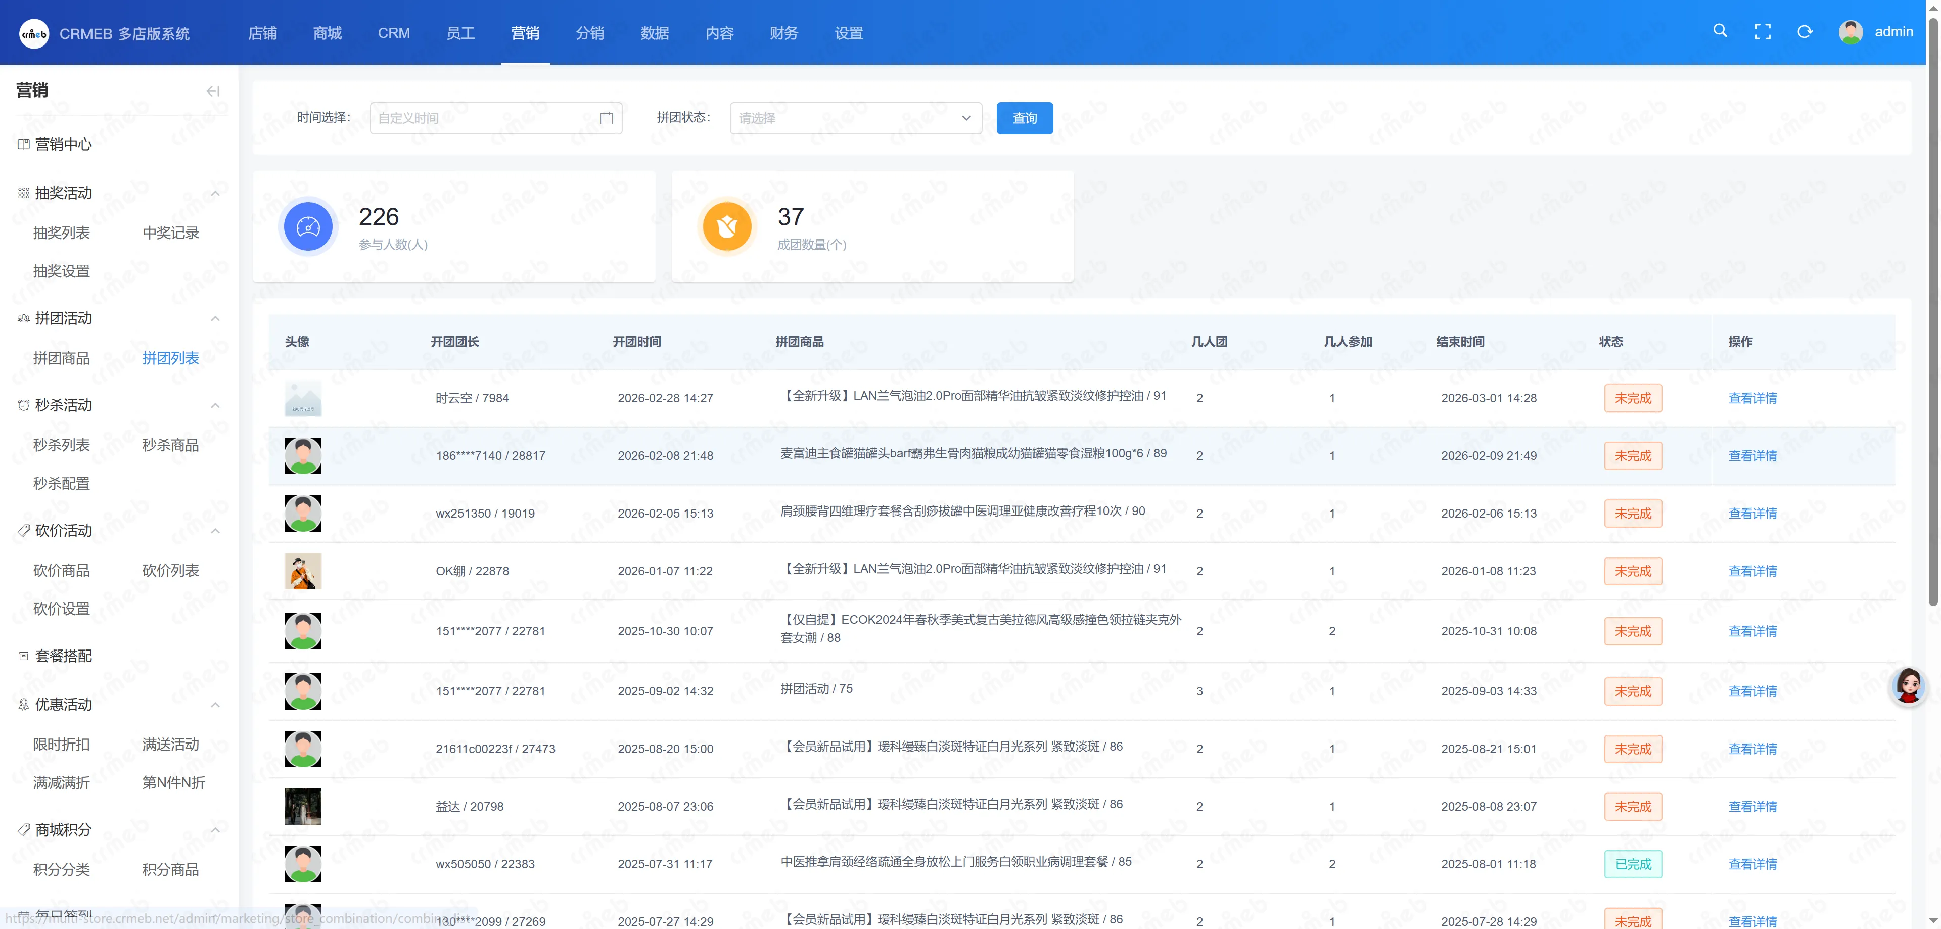The image size is (1941, 929).
Task: Click the 商城积分 tag icon
Action: click(x=24, y=829)
